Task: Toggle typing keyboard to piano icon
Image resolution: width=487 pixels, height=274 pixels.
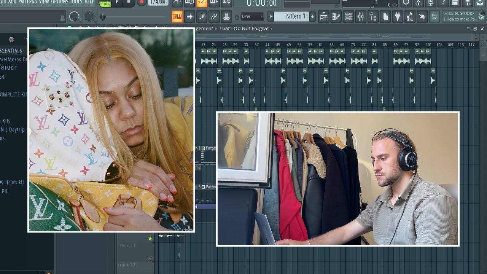Action: [177, 16]
